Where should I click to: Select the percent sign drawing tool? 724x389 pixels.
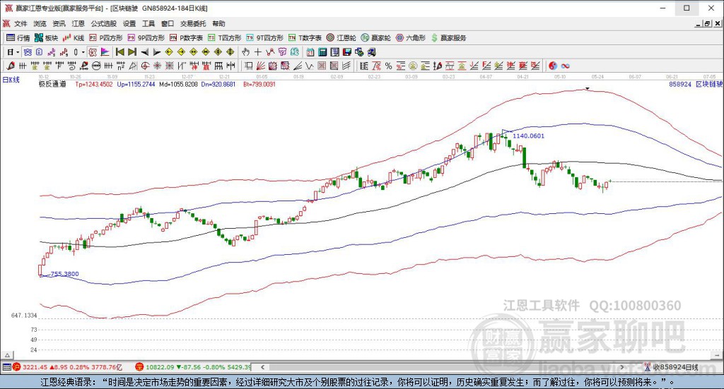pos(388,66)
